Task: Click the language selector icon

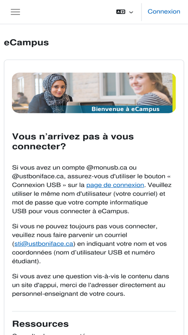Action: tap(121, 12)
